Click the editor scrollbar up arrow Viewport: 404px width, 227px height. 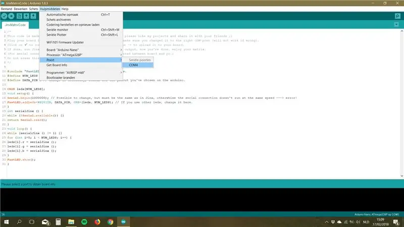pos(401,31)
